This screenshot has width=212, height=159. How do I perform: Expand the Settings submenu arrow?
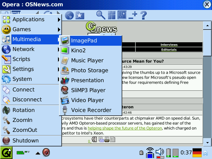58,69
